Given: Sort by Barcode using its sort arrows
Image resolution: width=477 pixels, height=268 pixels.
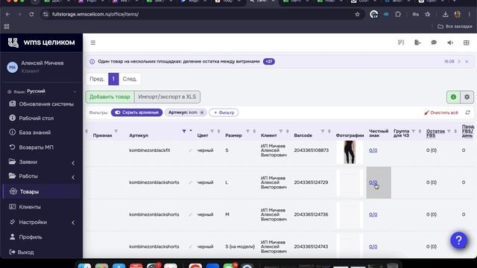Looking at the screenshot, I should click(x=329, y=131).
